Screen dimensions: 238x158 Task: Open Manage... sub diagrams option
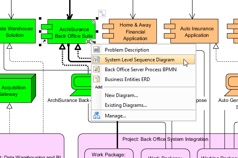[x=143, y=116]
